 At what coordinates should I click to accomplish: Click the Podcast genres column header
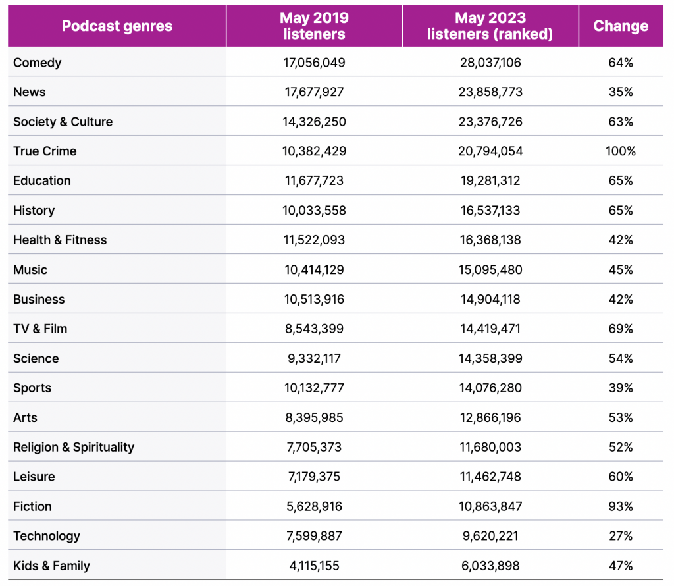point(117,26)
